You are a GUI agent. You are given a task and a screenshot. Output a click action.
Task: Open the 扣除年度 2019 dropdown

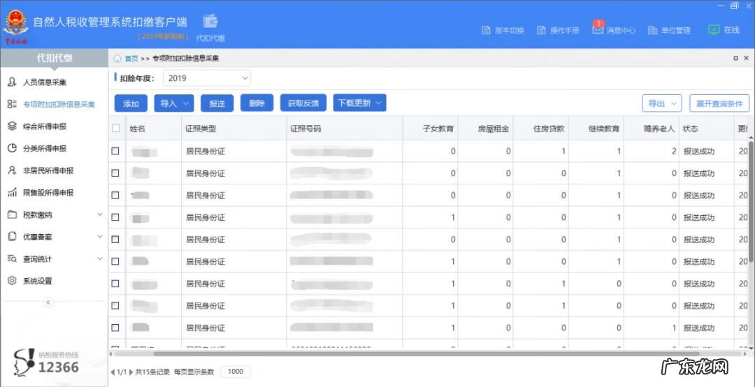click(206, 78)
